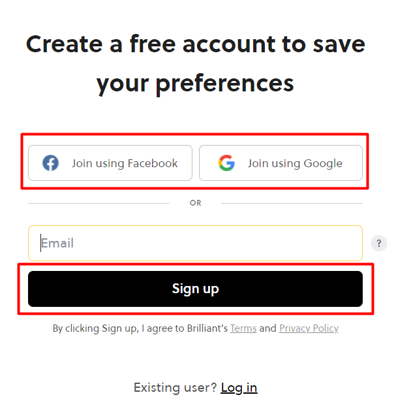Click the divider line left of OR
Viewport: 396px width, 412px height.
98,203
